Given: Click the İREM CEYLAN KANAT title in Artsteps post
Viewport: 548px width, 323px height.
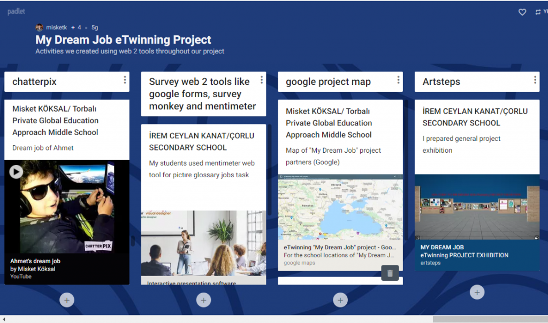Looking at the screenshot, I should tap(475, 117).
